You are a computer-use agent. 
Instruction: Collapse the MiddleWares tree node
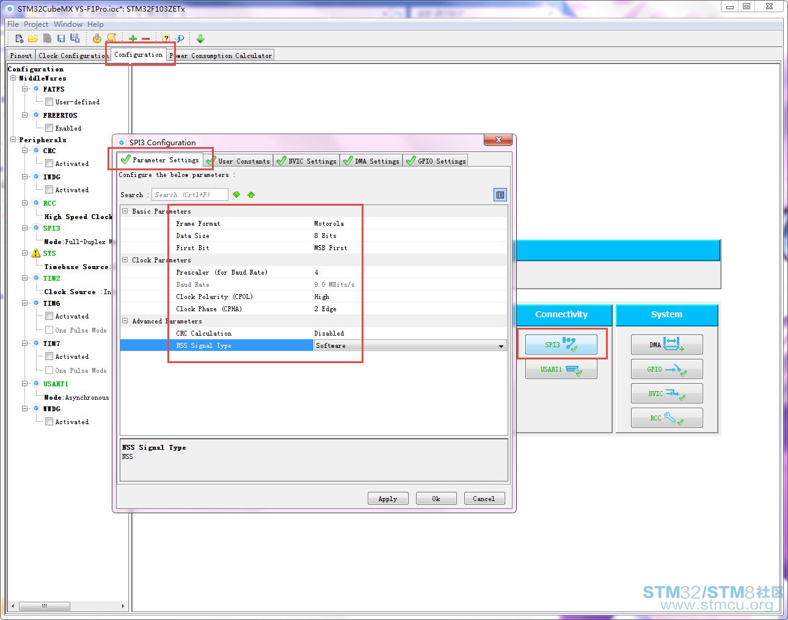click(x=13, y=78)
